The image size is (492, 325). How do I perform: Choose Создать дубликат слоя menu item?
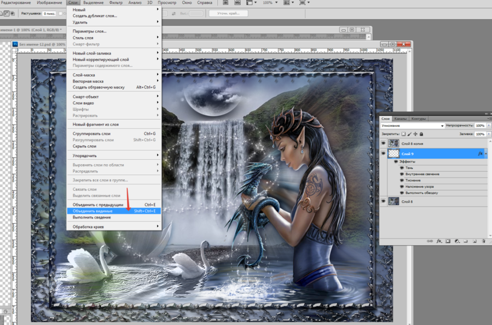114,16
